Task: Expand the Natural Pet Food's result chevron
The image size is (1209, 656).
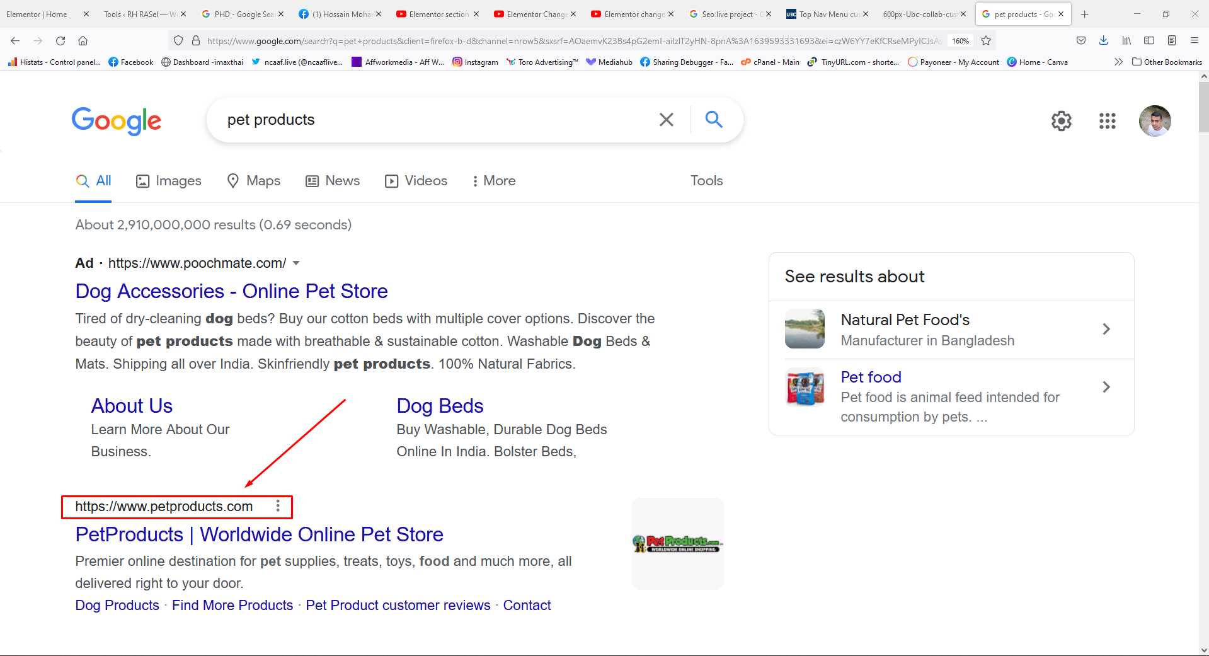Action: [x=1106, y=329]
